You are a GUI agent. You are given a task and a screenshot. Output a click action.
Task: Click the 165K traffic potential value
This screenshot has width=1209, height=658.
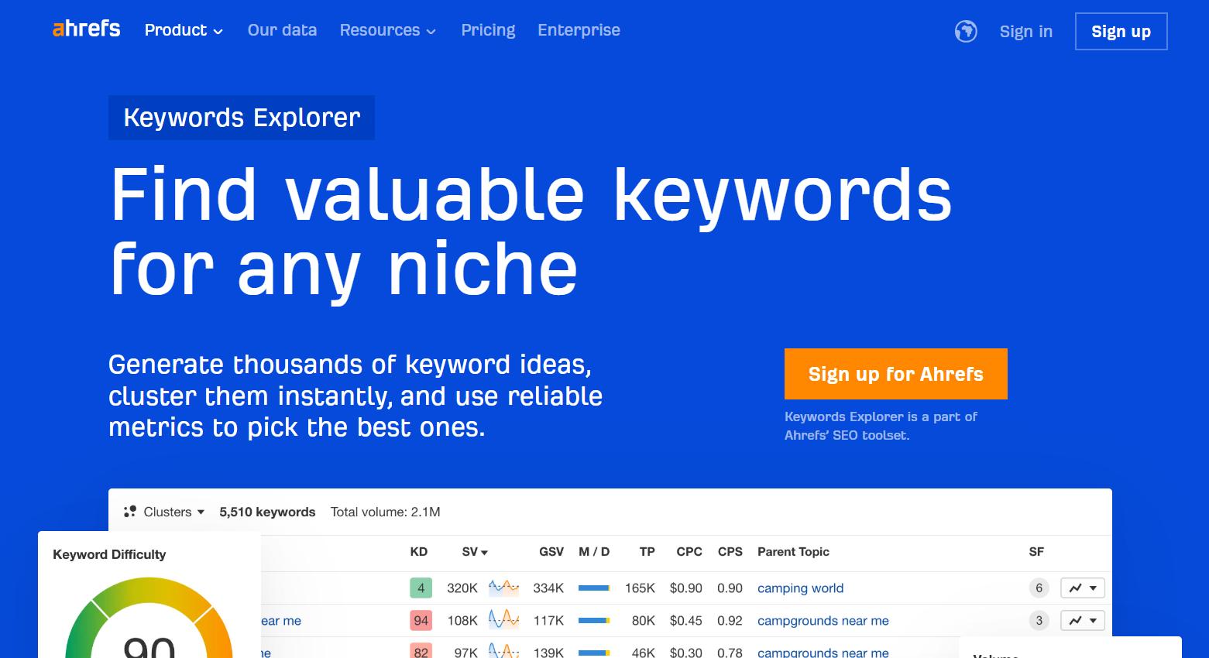coord(640,588)
